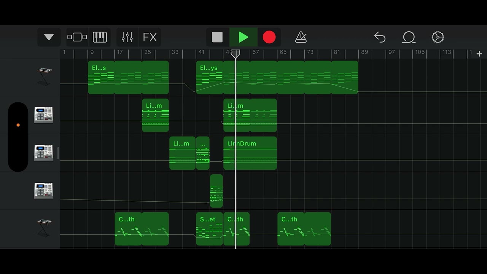Select the S...et region

pyautogui.click(x=210, y=229)
